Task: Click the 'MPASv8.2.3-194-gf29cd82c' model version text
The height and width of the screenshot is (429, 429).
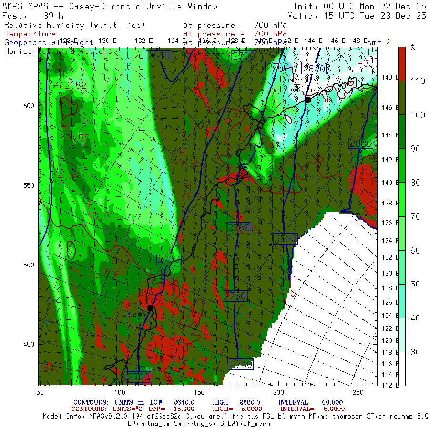Action: point(135,417)
